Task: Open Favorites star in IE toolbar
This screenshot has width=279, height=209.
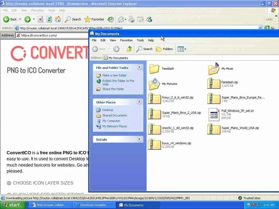Action: pyautogui.click(x=94, y=19)
